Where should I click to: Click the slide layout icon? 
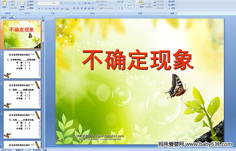point(28,2)
